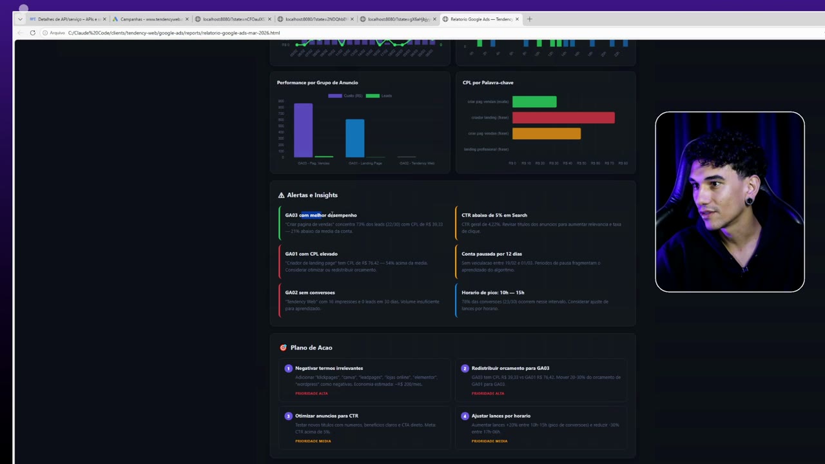Viewport: 825px width, 464px height.
Task: Close the Relatorio Google Ads tab
Action: (517, 19)
